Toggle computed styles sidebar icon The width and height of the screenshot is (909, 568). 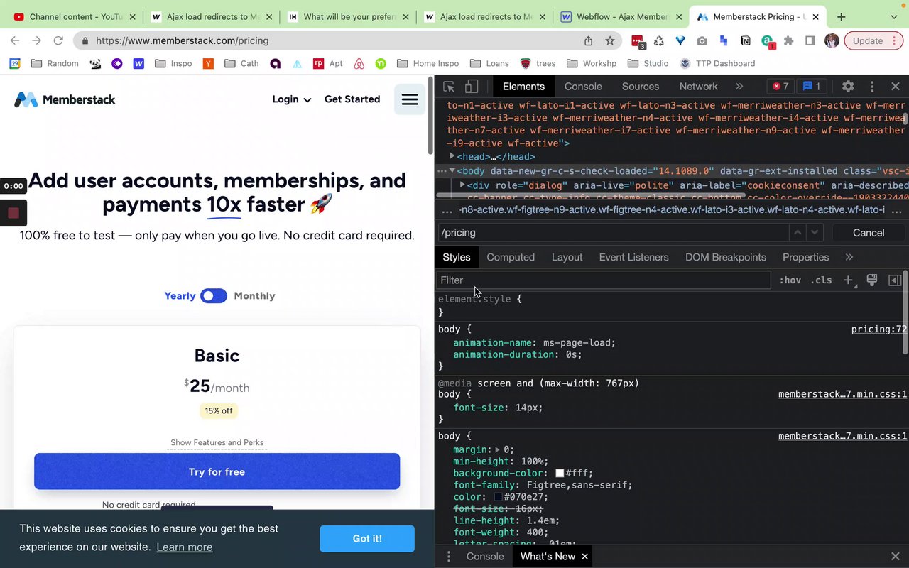[x=895, y=280]
